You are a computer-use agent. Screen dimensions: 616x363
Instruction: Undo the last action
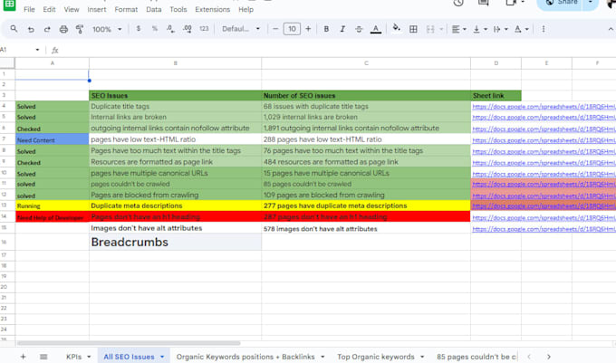tap(31, 29)
